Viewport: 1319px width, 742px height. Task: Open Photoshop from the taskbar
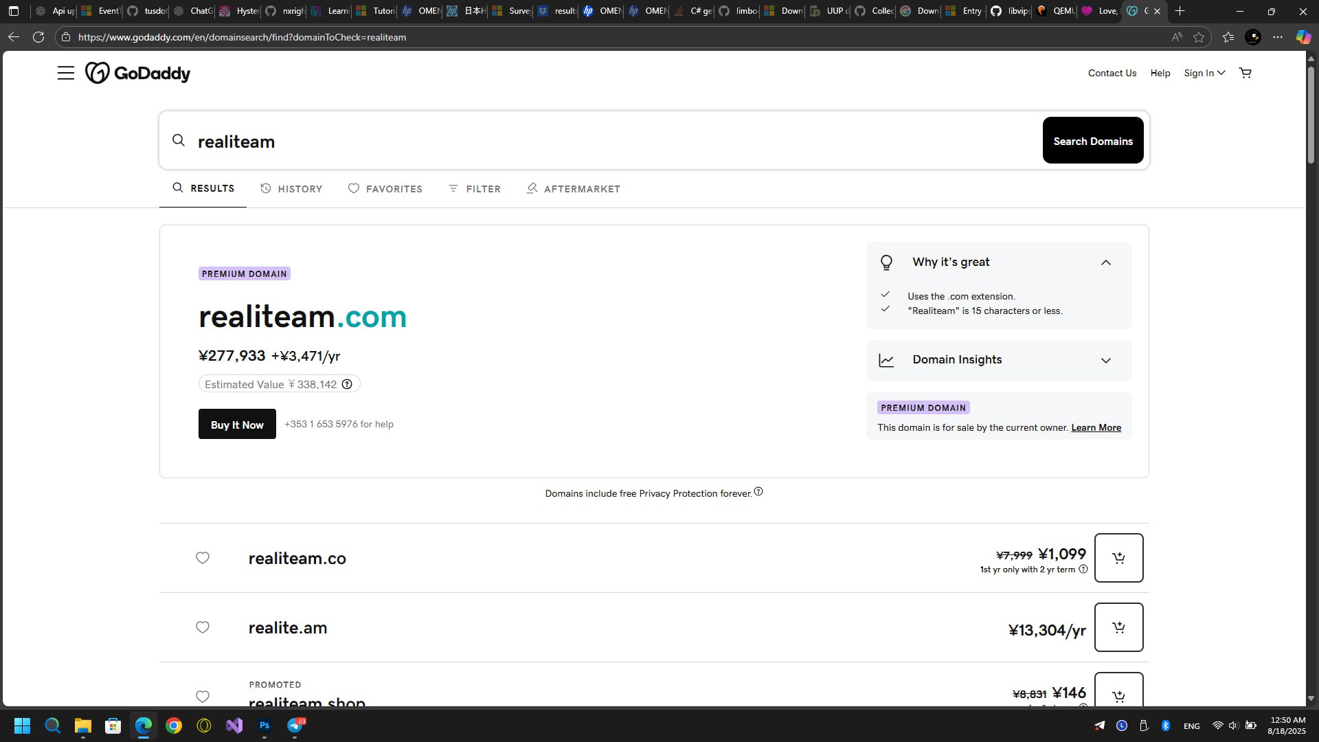coord(264,726)
